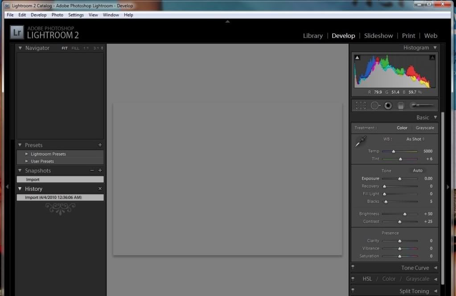Toggle shadow clipping indicator in histogram
The width and height of the screenshot is (456, 296).
click(357, 57)
